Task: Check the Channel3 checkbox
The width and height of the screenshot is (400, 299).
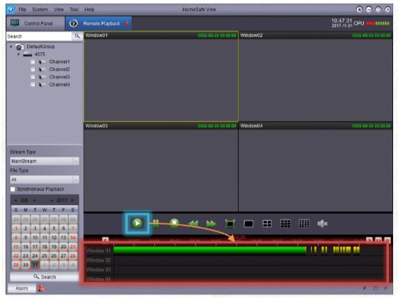Action: 33,76
